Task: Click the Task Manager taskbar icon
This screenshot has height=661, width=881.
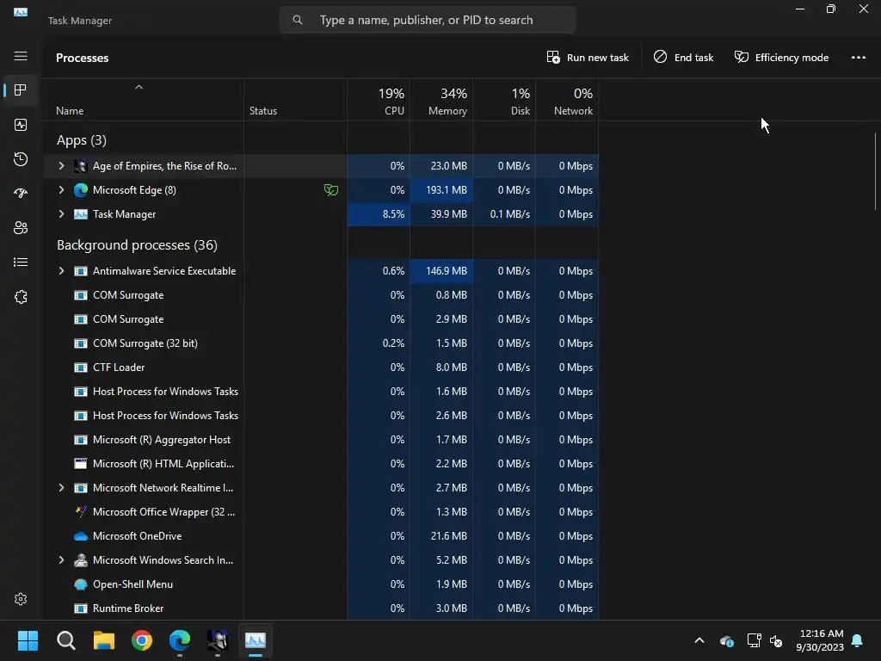Action: click(256, 640)
